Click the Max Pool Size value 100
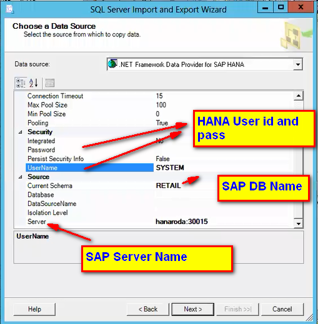Viewport: 318px width, 324px height. 161,105
